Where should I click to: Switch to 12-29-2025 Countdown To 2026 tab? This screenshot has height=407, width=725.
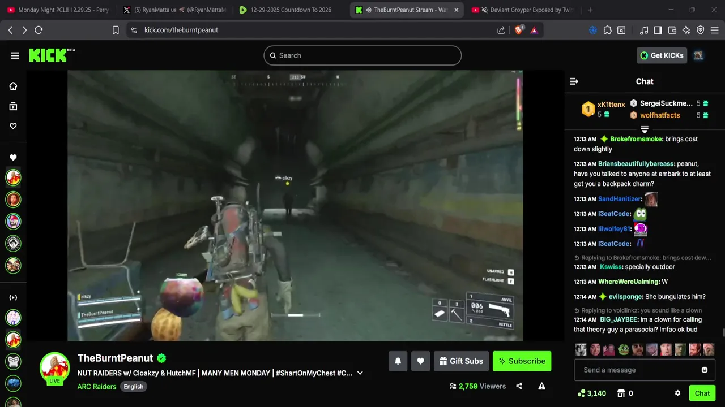(x=291, y=10)
